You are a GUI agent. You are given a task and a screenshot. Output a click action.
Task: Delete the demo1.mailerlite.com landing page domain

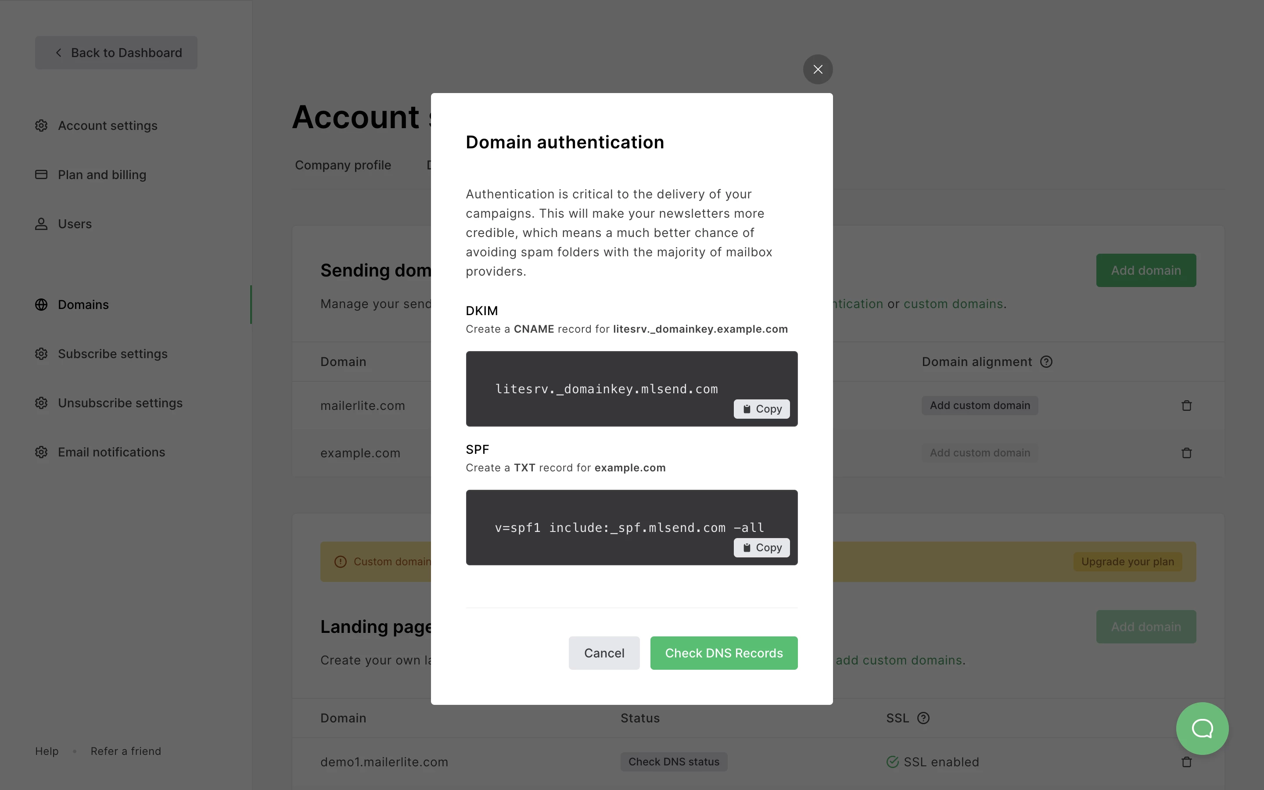pos(1186,762)
